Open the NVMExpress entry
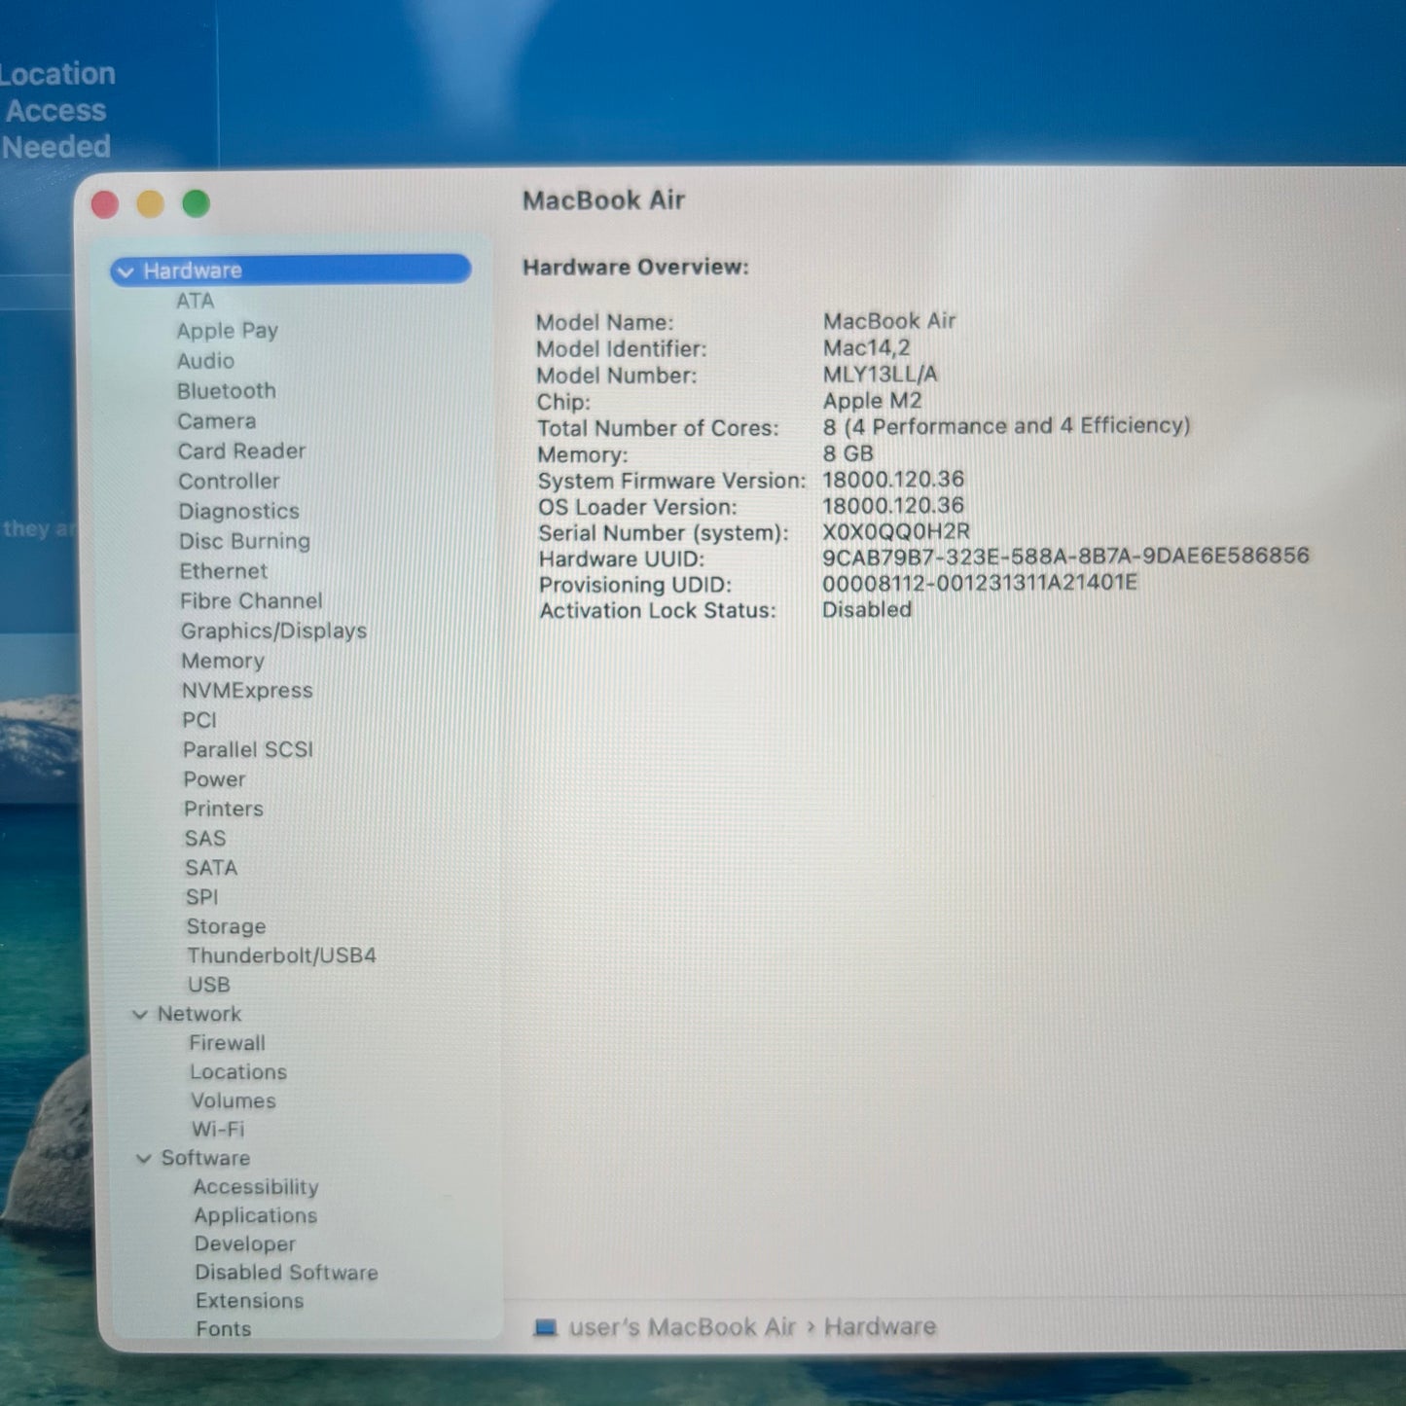This screenshot has width=1406, height=1406. pos(247,691)
